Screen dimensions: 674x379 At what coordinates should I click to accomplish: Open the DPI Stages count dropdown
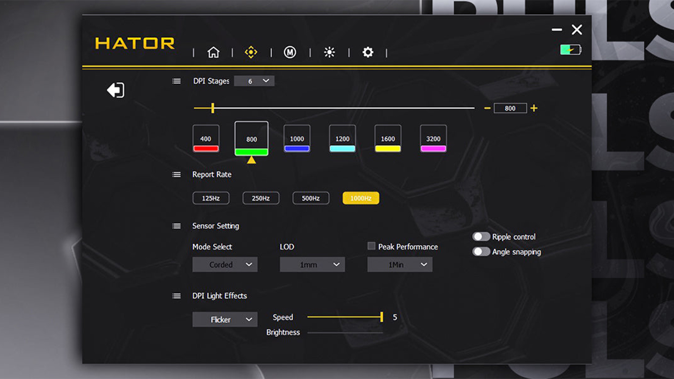pyautogui.click(x=254, y=81)
